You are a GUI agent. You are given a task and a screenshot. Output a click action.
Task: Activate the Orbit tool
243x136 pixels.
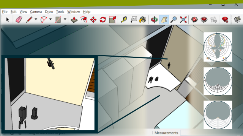(155, 20)
